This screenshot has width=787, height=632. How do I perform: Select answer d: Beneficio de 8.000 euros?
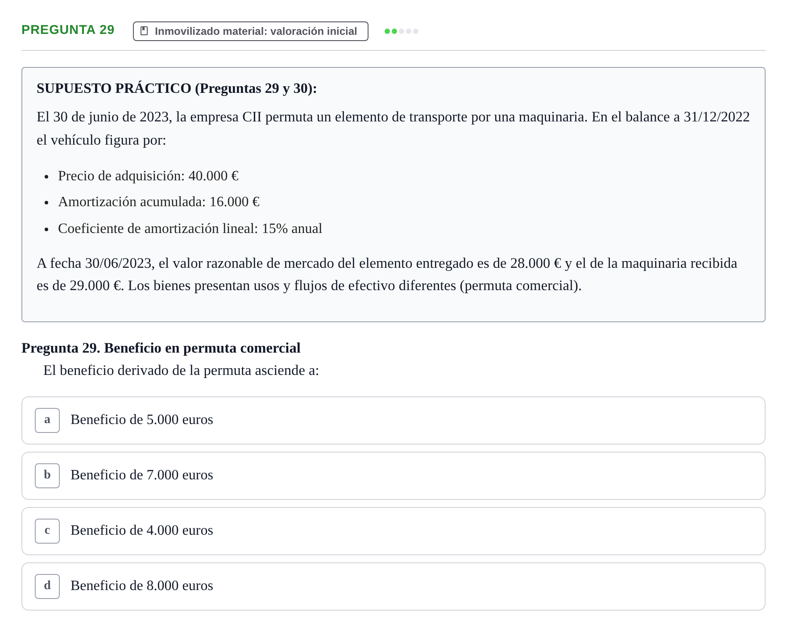(393, 586)
